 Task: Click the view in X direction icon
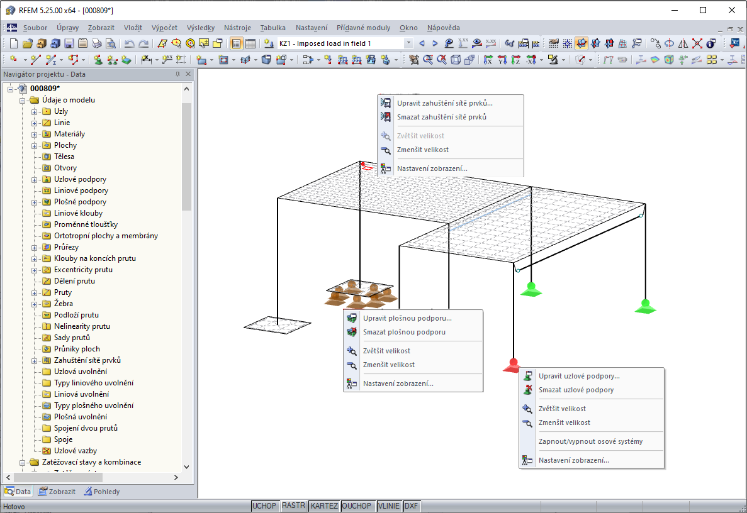[x=488, y=60]
